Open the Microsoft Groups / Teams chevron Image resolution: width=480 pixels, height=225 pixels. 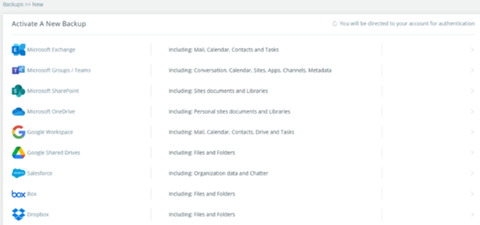472,70
